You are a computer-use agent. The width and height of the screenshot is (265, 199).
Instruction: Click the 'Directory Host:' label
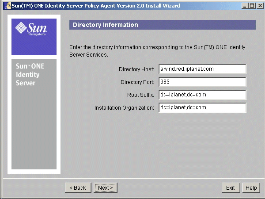point(136,69)
